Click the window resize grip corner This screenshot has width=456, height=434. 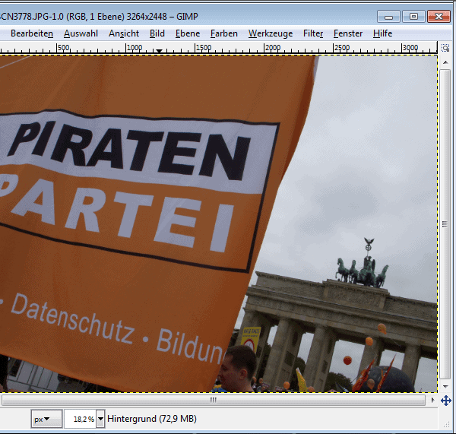[447, 425]
